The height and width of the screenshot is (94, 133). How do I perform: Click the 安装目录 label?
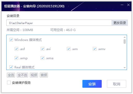pos(13,16)
